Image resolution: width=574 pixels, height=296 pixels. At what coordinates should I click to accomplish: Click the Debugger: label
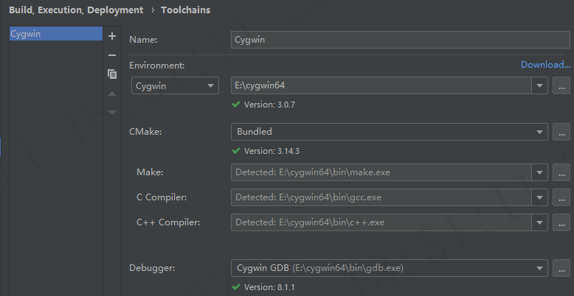coord(152,268)
